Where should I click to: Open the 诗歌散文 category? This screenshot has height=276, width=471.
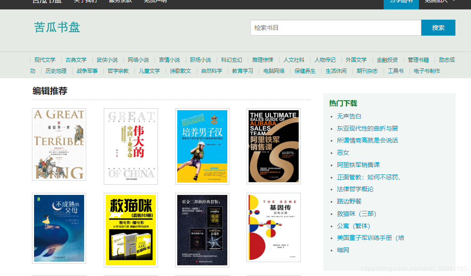click(181, 71)
